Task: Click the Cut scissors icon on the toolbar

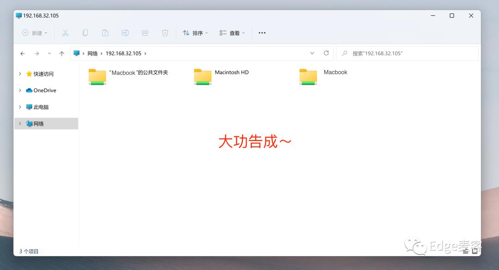Action: point(65,32)
